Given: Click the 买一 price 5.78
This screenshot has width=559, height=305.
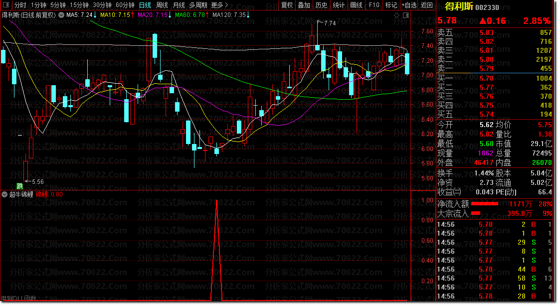Looking at the screenshot, I should [487, 78].
